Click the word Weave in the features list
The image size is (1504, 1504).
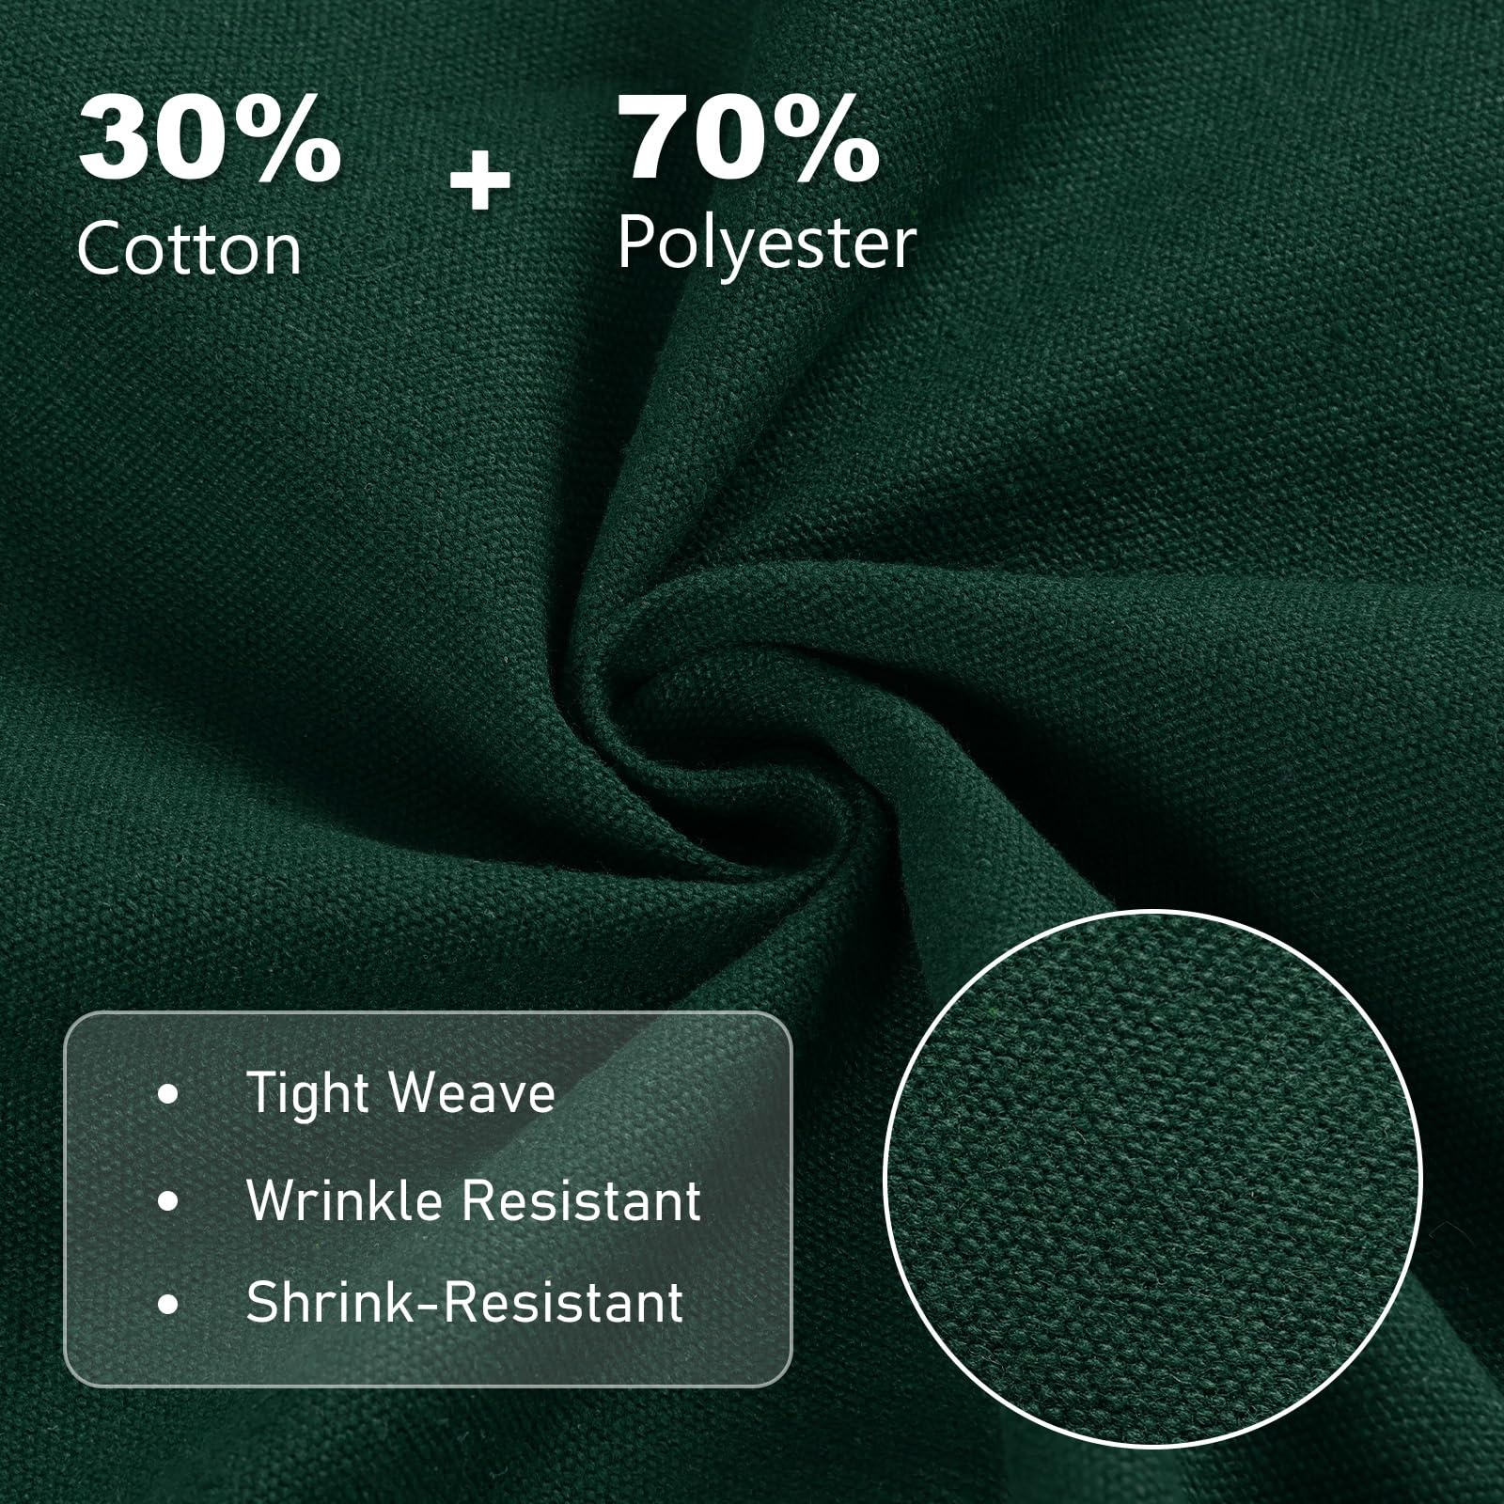click(471, 1094)
